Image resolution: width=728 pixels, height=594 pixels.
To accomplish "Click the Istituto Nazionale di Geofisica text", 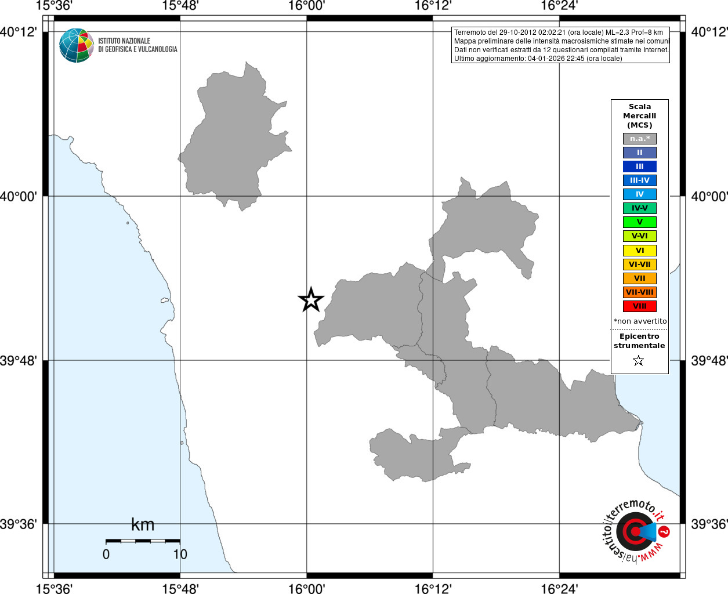I will click(x=137, y=45).
